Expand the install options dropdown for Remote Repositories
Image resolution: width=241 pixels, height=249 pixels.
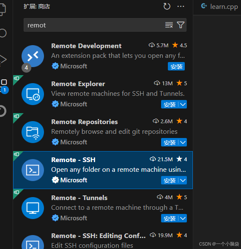(183, 142)
